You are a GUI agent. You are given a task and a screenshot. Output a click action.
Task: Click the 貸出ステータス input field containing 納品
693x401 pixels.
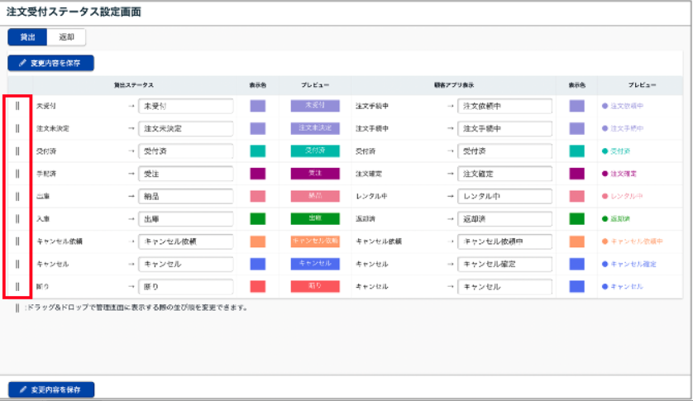tap(185, 196)
